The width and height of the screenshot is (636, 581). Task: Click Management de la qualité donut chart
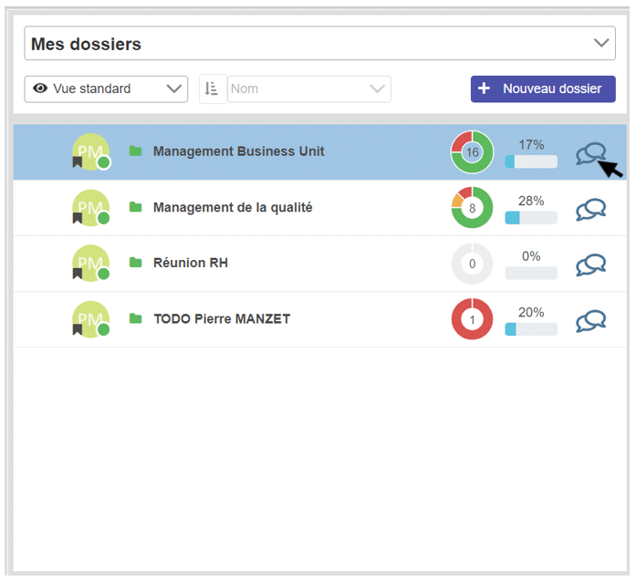[x=472, y=208]
